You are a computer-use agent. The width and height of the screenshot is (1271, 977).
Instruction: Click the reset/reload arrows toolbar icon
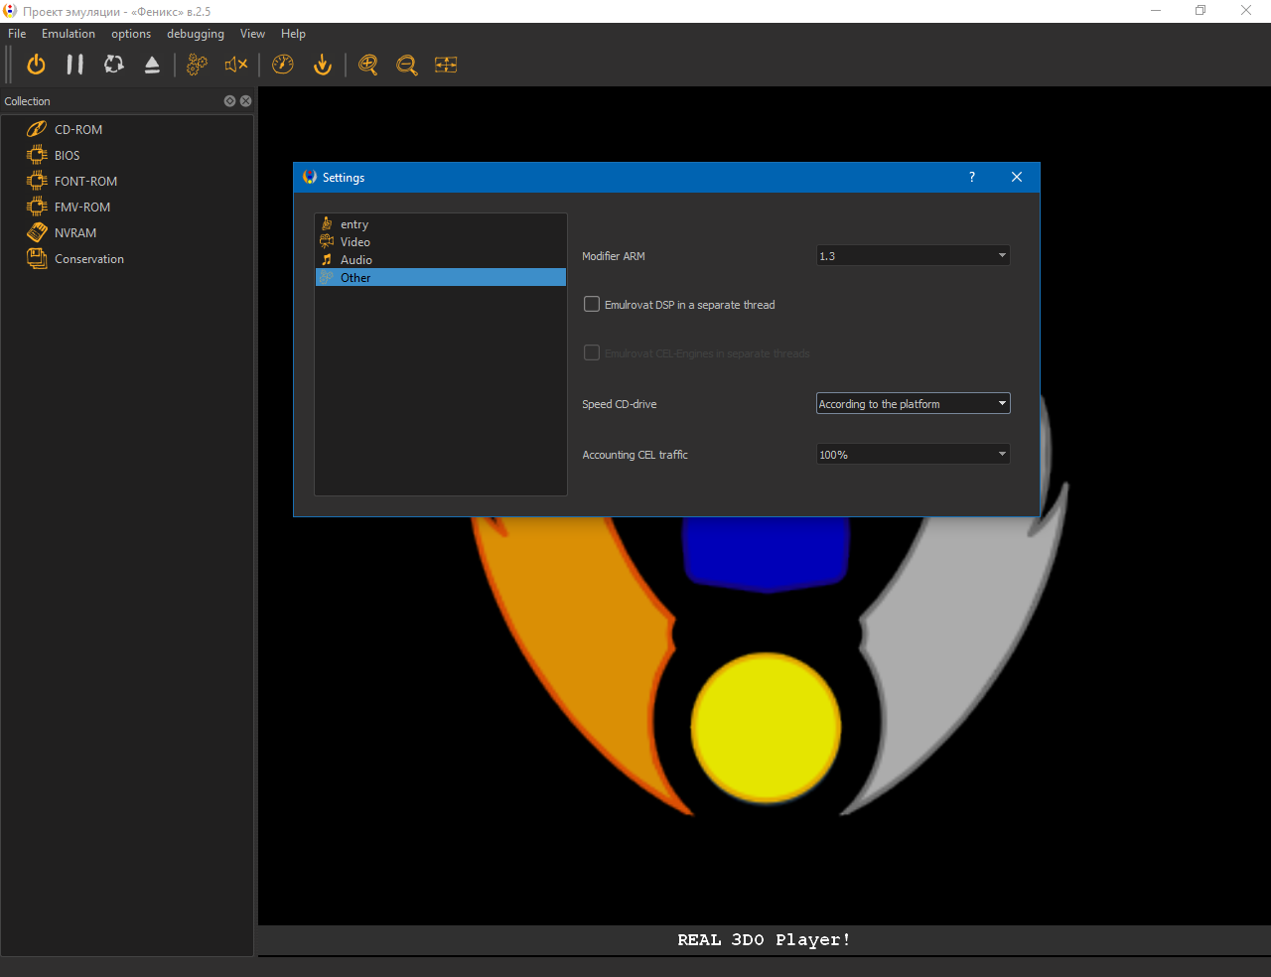114,65
